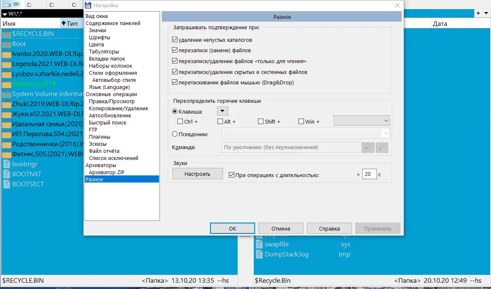491x289 pixels.
Task: Click the DumpStack.log file icon
Action: (x=259, y=254)
